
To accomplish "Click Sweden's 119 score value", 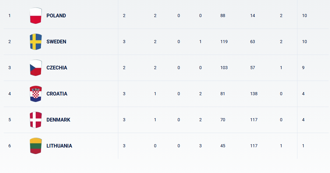I will click(x=224, y=42).
